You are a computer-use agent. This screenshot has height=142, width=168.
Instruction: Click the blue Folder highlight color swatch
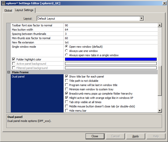tap(111, 59)
